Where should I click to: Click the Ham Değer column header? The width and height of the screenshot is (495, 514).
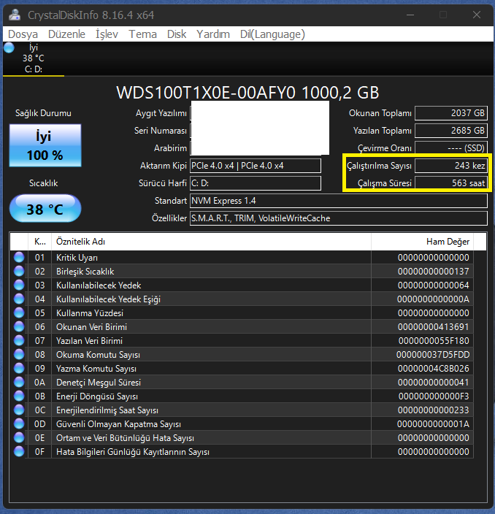pyautogui.click(x=422, y=242)
